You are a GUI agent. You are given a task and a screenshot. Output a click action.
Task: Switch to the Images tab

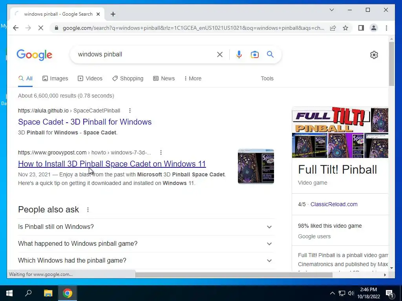coord(55,78)
